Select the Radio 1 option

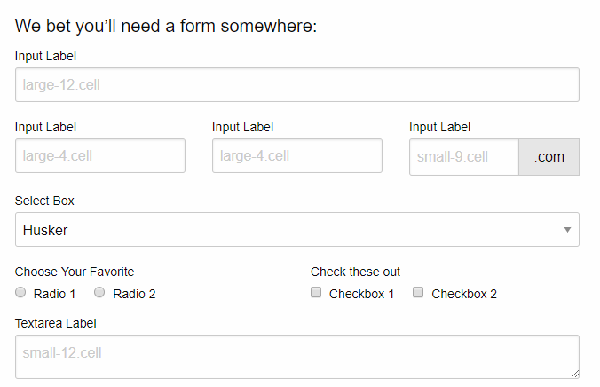tap(20, 293)
